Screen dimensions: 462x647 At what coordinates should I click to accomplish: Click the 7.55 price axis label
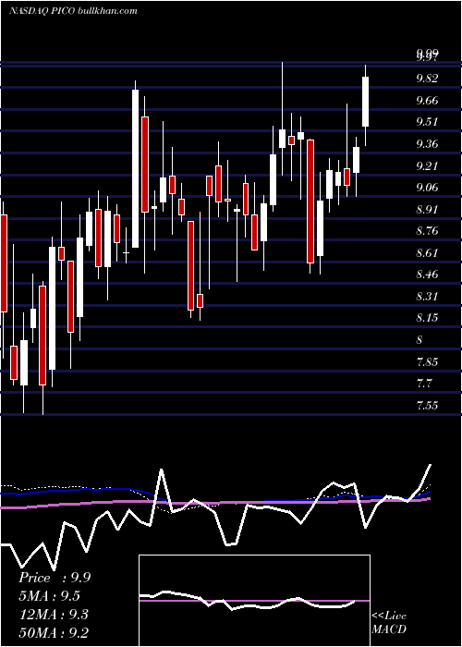[x=427, y=406]
